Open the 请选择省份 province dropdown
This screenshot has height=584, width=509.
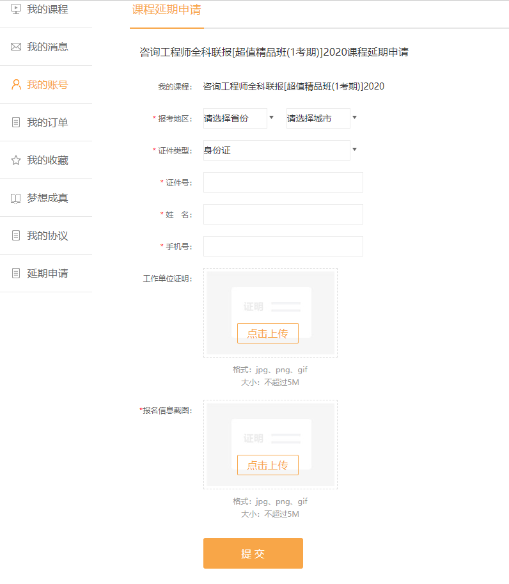point(239,118)
